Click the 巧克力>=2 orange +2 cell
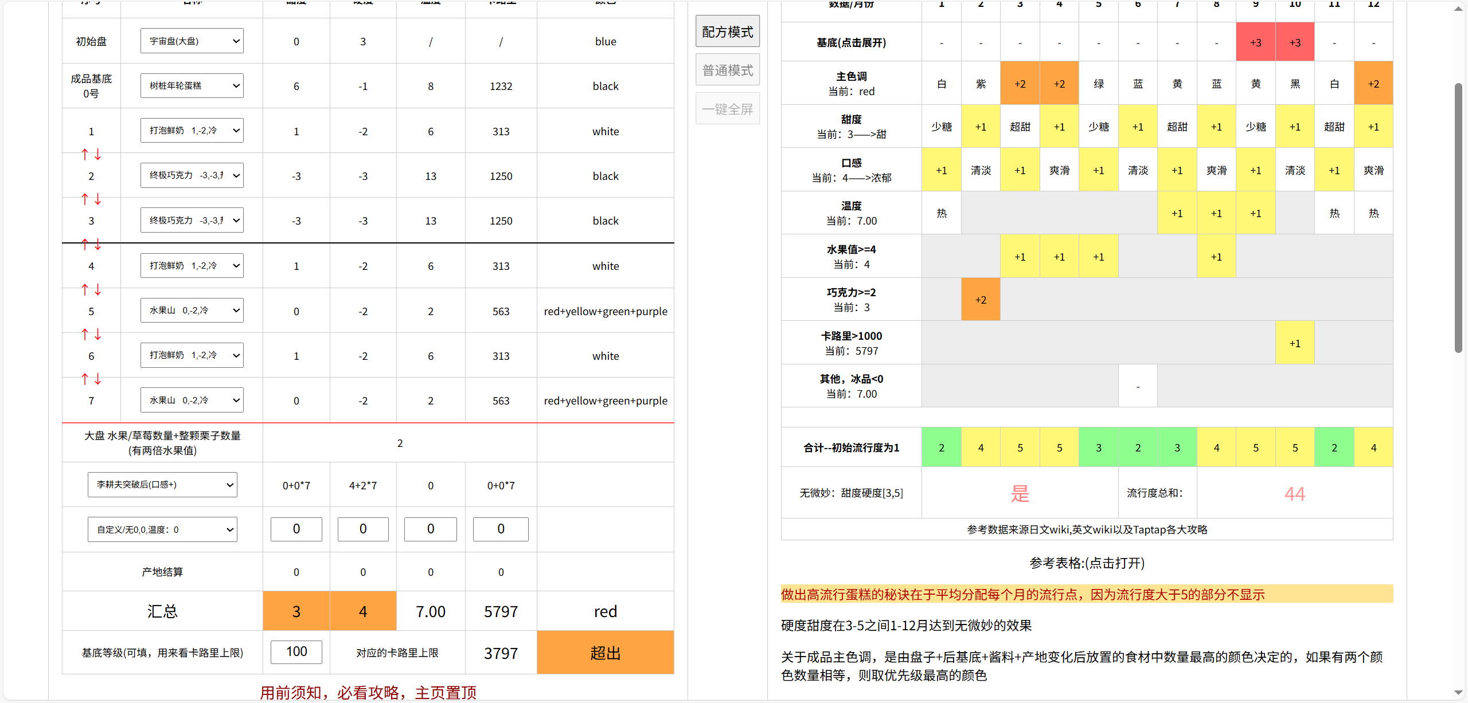The width and height of the screenshot is (1468, 703). point(981,300)
